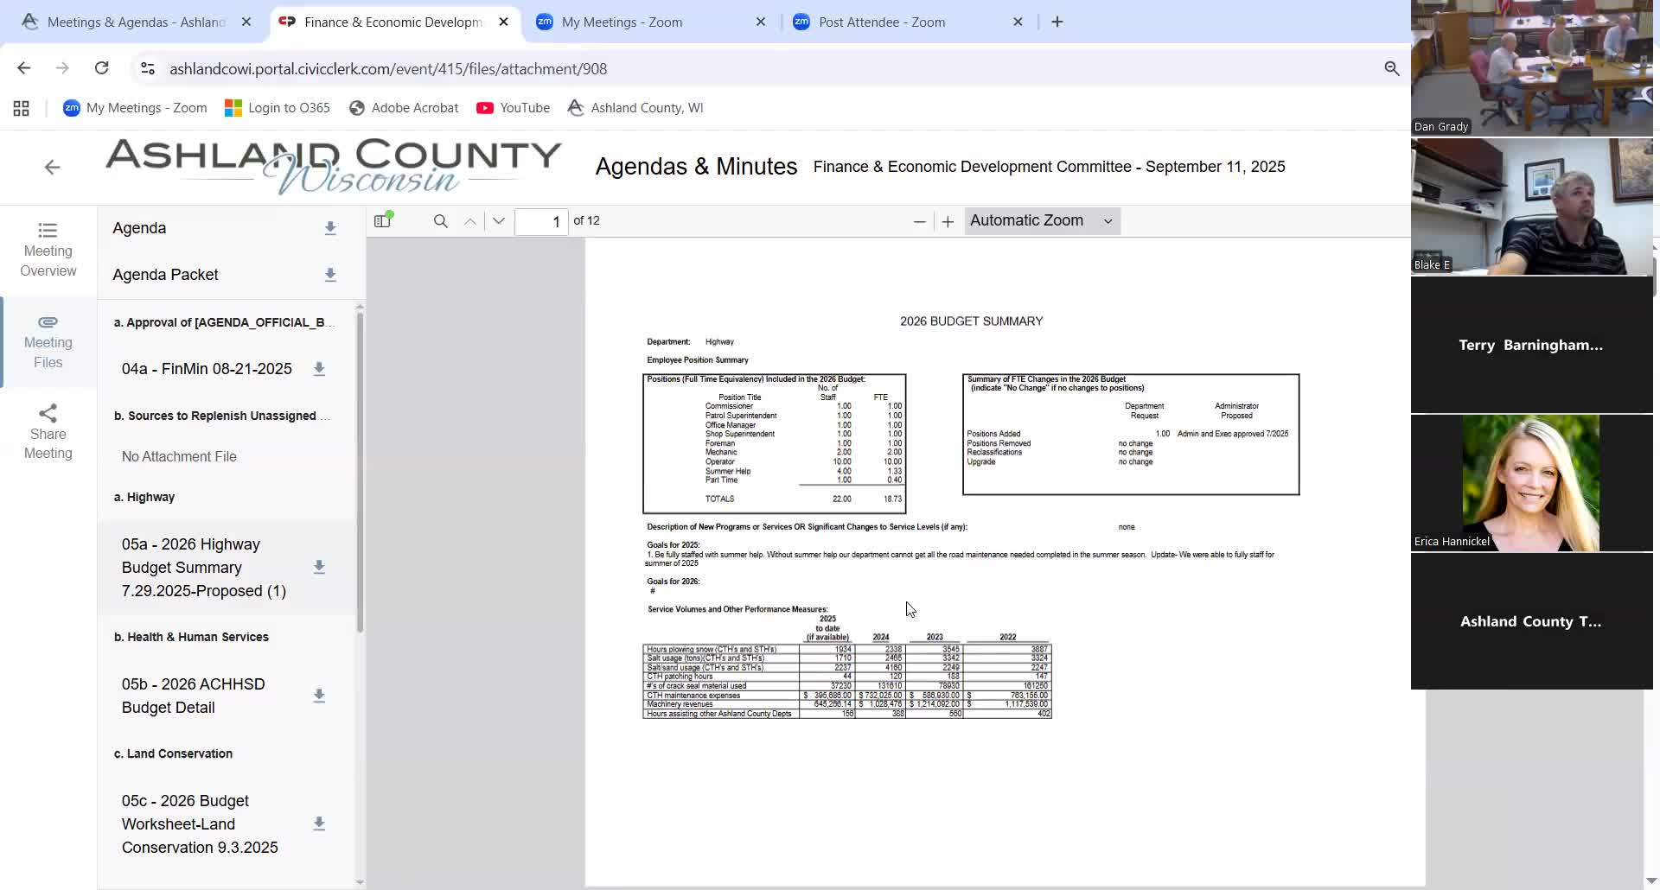Click the page header 'Agendas & Minutes'

[696, 167]
